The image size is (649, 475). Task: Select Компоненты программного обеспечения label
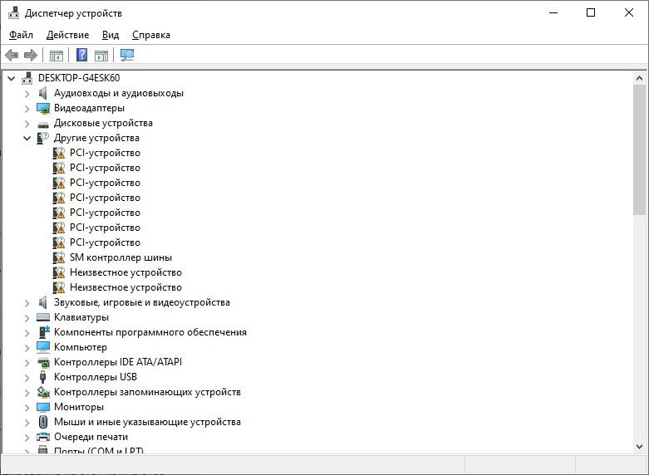(150, 332)
